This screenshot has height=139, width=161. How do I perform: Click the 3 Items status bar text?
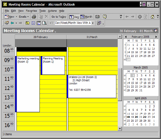tap(8, 134)
